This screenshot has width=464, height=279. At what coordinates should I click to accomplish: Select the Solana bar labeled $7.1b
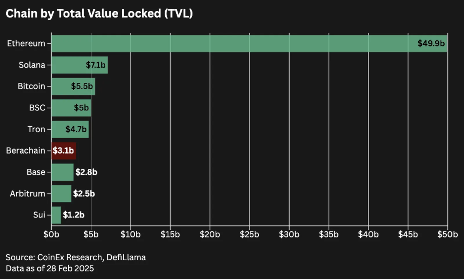coord(79,65)
